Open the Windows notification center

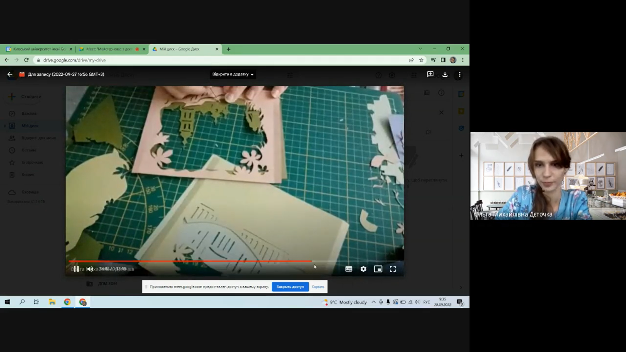point(460,302)
